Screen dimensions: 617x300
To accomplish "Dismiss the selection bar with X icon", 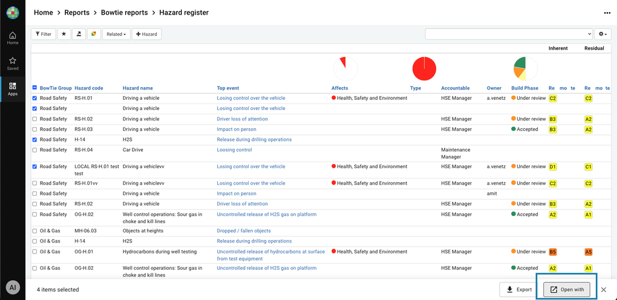I will click(603, 290).
